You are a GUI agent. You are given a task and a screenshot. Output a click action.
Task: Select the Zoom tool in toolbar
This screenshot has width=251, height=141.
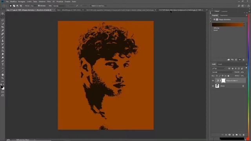tap(3, 78)
